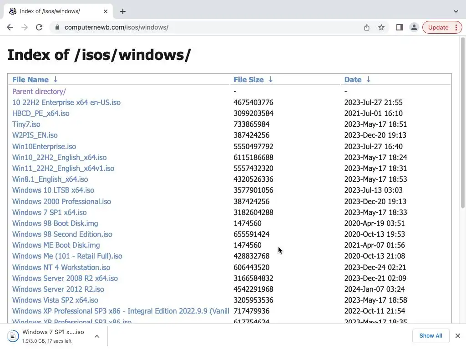Click date 2021-Jul-01 16:10
Viewport: 466px width, 349px height.
coord(373,113)
